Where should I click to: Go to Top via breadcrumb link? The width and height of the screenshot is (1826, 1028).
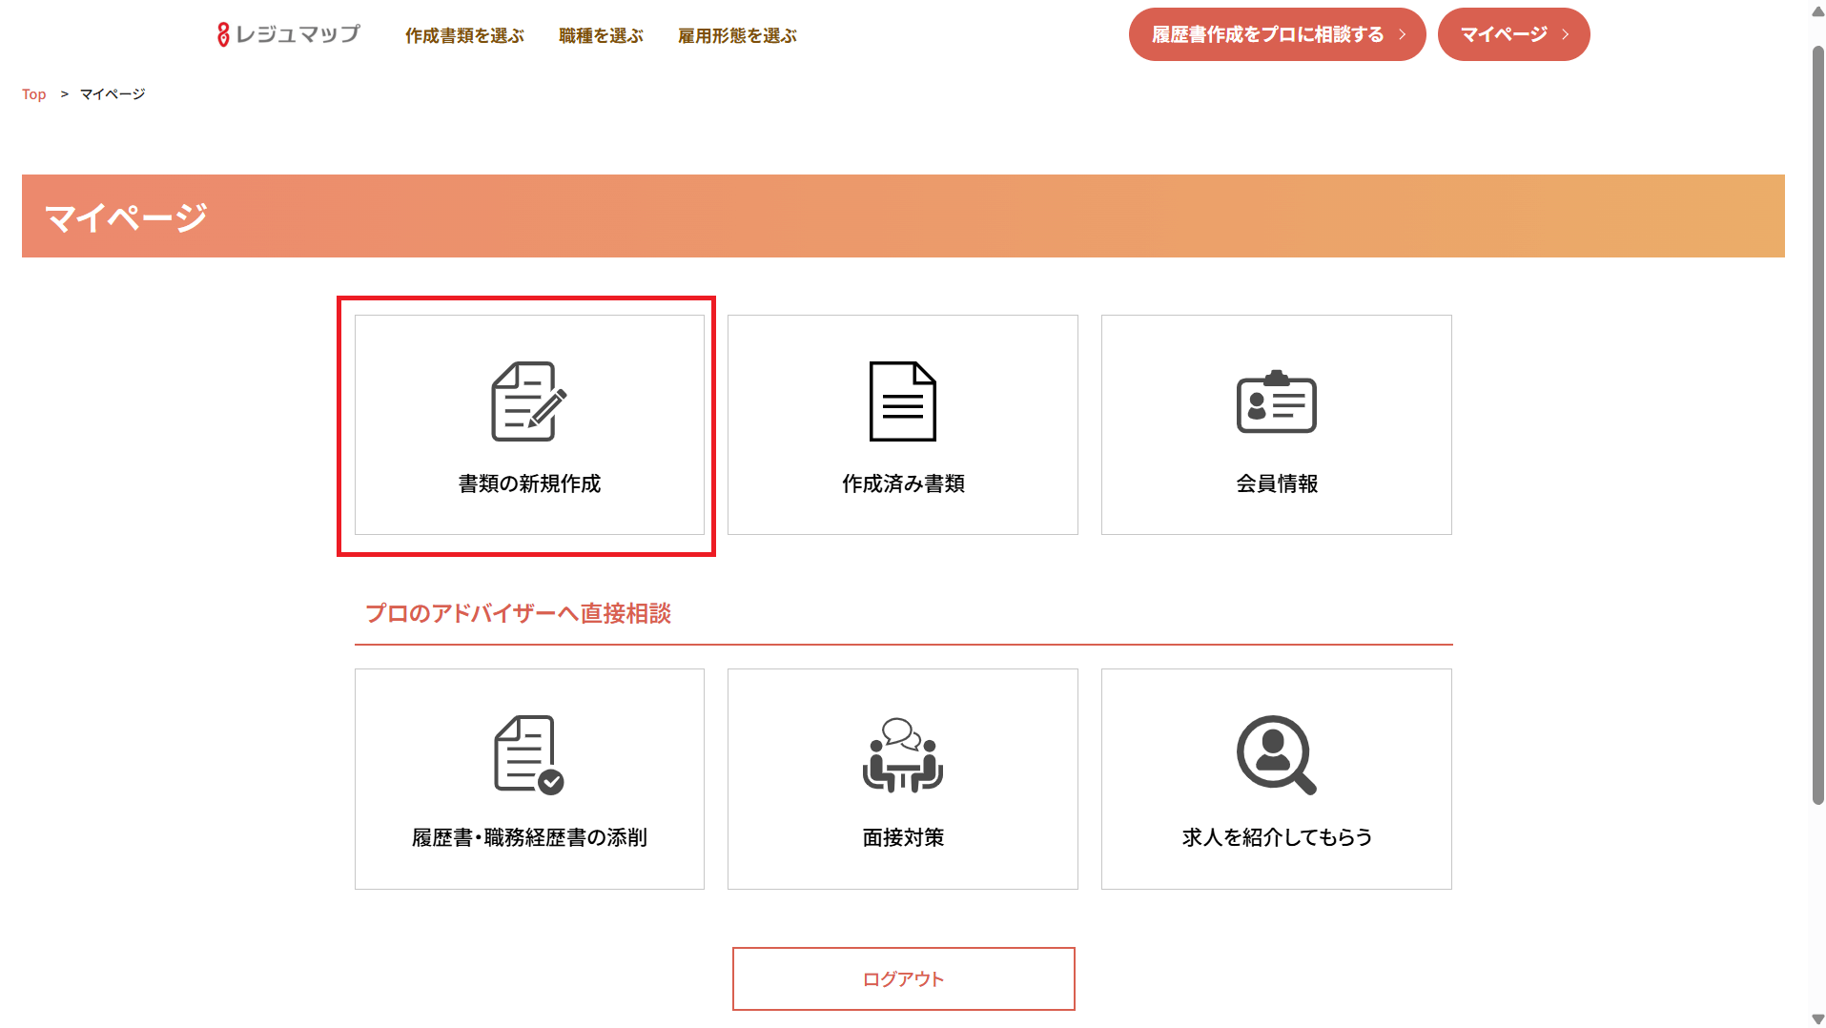tap(33, 94)
